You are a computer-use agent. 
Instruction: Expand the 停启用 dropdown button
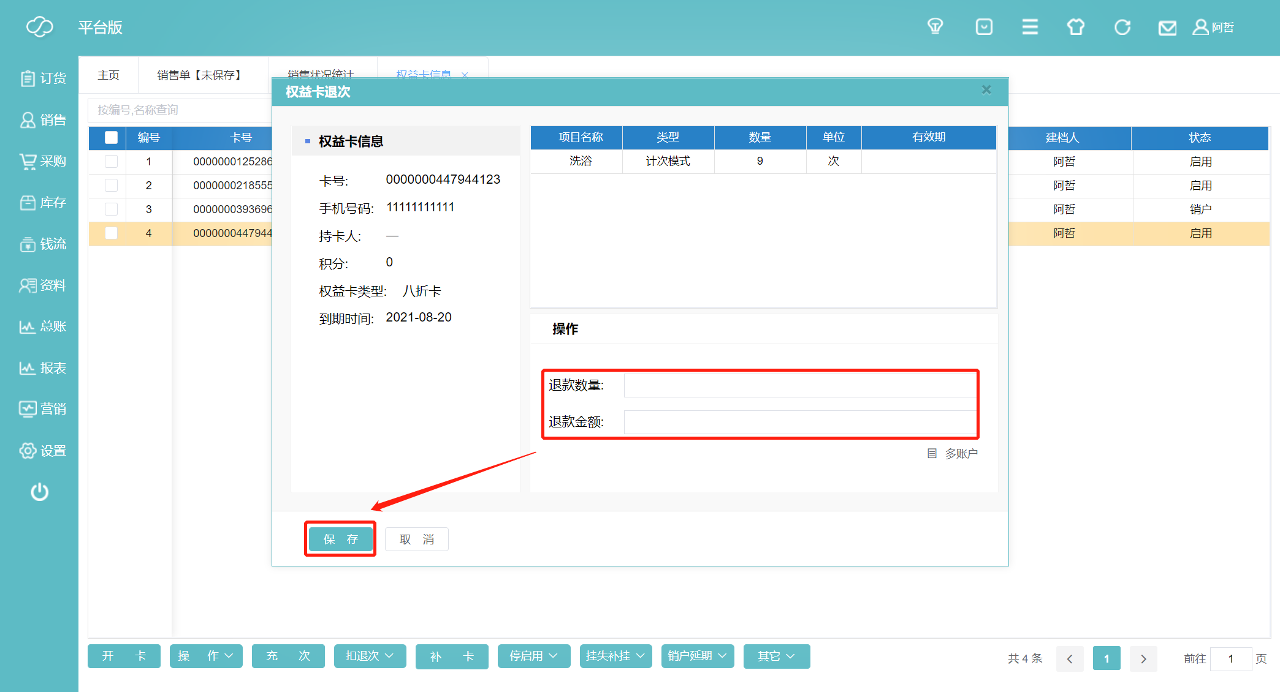pos(533,656)
